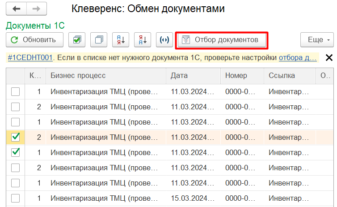Viewport: 337px width, 207px height.
Task: Click the Ссылка column header
Action: pos(290,76)
